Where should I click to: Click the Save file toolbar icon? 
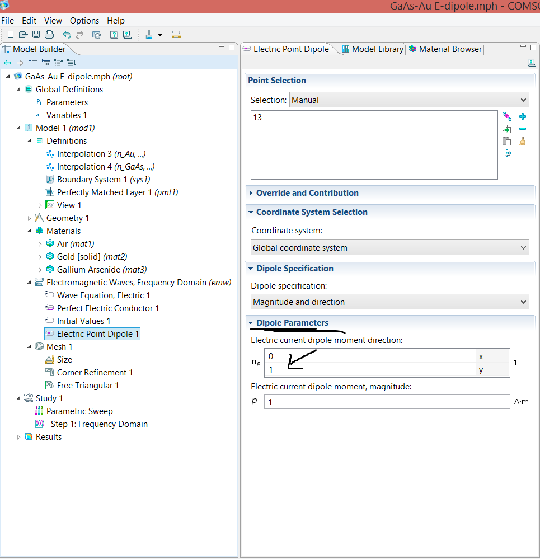click(36, 35)
